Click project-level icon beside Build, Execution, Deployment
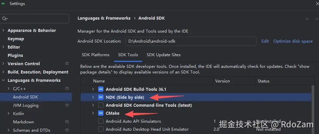 point(67,72)
